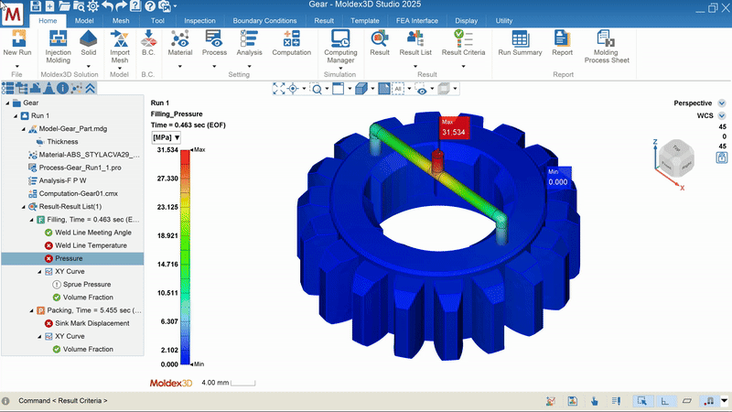Screen dimensions: 732x412
Task: Click the Undo arrow icon
Action: 107,6
